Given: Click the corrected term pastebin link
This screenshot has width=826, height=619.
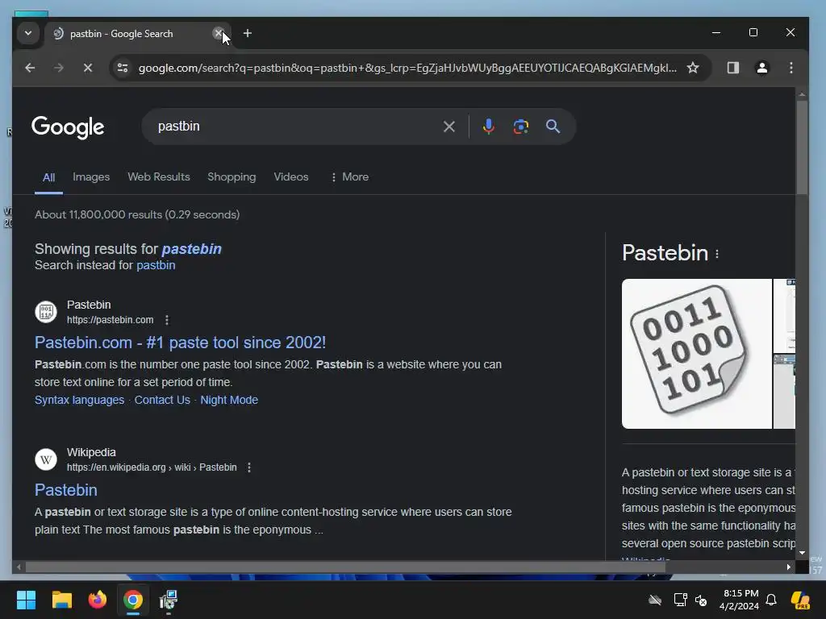Looking at the screenshot, I should (191, 249).
